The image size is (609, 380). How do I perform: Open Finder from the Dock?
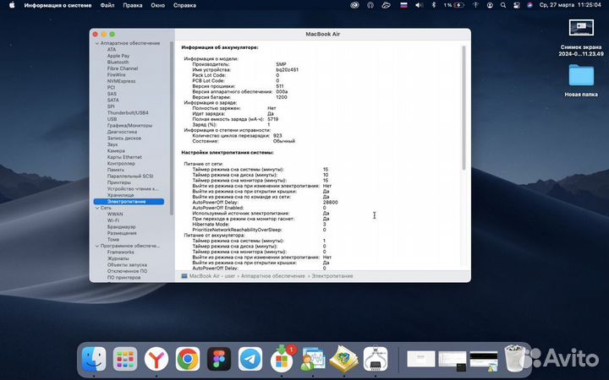point(94,359)
